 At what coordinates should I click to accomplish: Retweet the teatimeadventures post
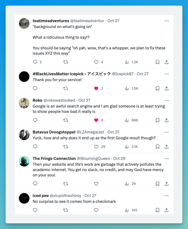pos(66,62)
